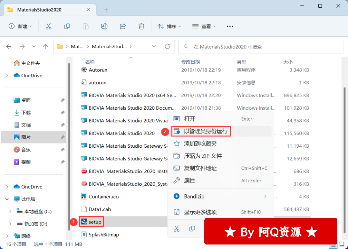348x249 pixels.
Task: Go forward with the right arrow
Action: tap(22, 47)
